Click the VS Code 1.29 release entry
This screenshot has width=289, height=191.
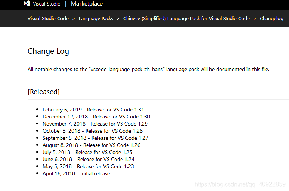95,124
